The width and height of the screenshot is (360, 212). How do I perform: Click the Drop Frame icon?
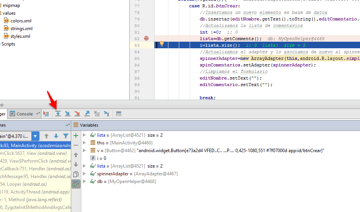tap(97, 114)
